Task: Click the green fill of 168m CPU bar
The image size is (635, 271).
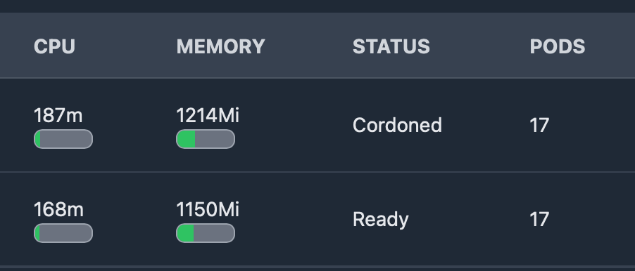Action: pos(37,234)
